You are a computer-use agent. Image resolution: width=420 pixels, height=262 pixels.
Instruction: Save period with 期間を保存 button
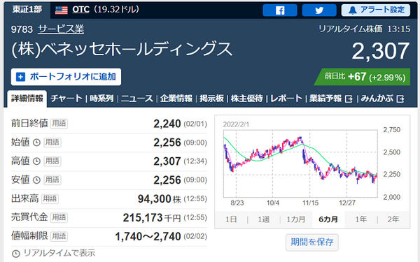312,242
